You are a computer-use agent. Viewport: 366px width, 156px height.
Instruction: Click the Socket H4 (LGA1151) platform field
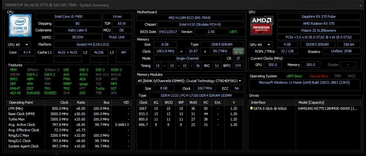click(x=93, y=44)
